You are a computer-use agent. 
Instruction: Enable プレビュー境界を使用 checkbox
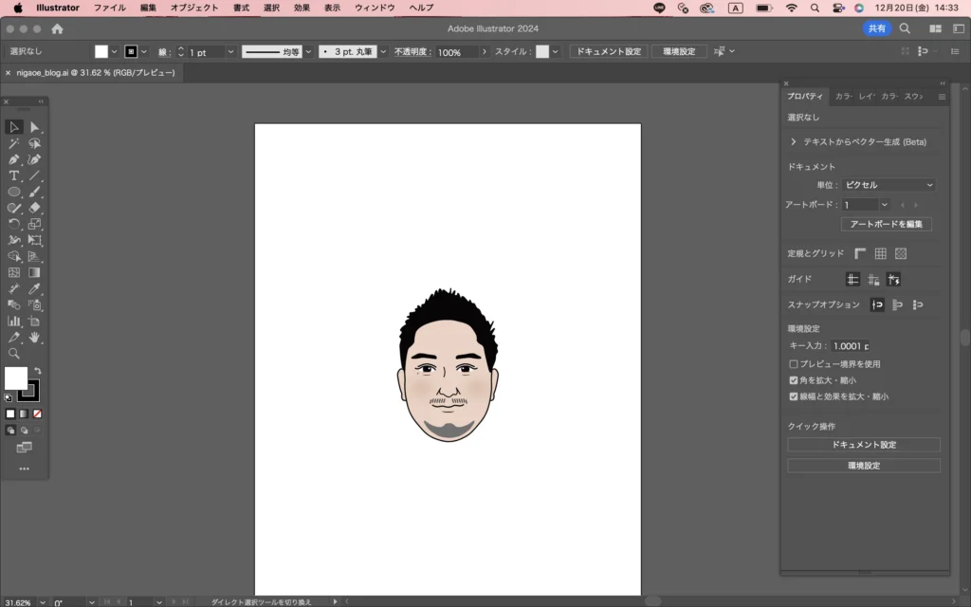tap(794, 363)
